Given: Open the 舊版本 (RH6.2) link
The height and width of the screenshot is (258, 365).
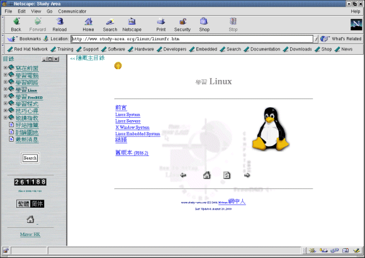Looking at the screenshot, I should click(x=132, y=153).
